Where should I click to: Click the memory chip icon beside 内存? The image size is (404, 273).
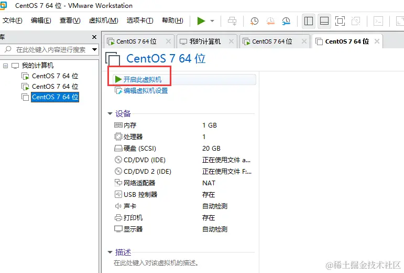118,125
